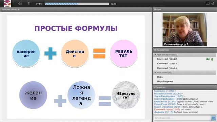217x122 pixels.
Task: Click the желание circle on slide
Action: (x=33, y=95)
